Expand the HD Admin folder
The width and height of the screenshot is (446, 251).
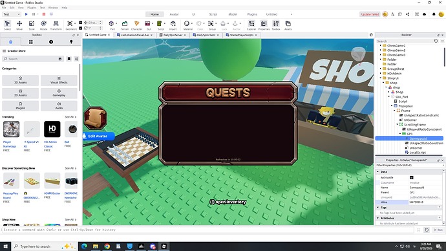point(381,73)
